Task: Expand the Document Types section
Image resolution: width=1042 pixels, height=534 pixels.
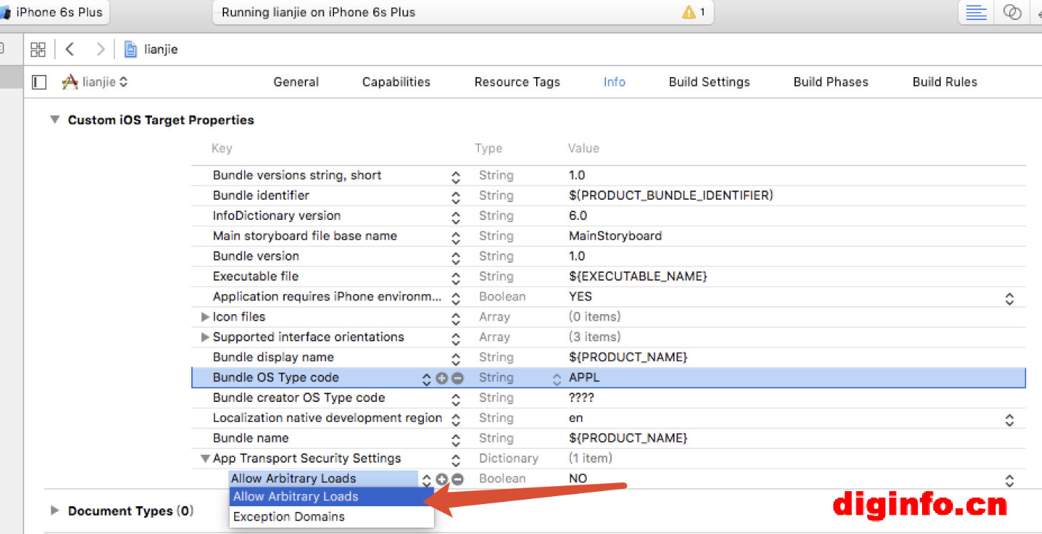Action: click(x=55, y=511)
